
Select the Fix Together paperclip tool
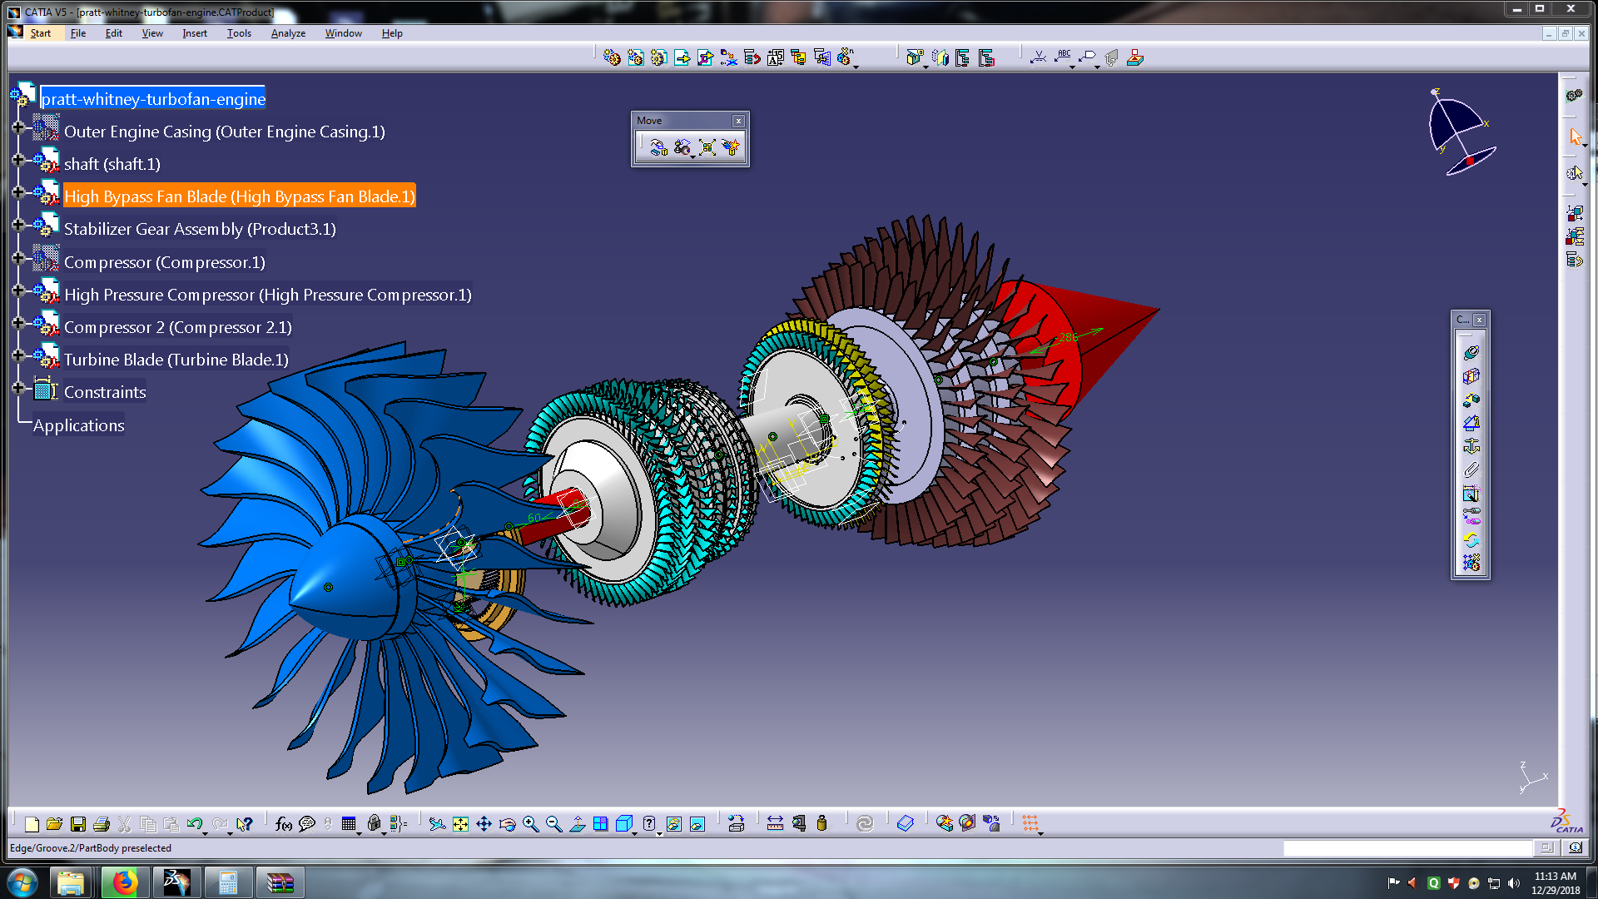point(1471,469)
